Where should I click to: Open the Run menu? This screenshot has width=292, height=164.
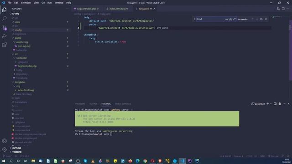point(49,3)
